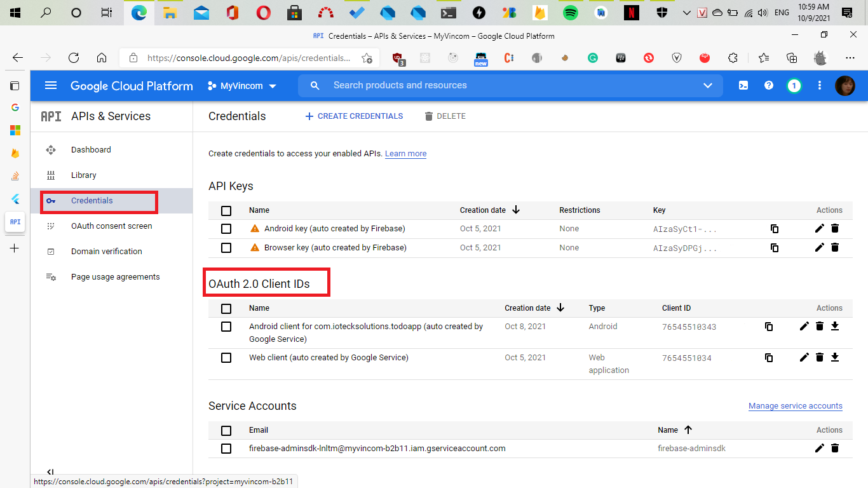Delete the firebase-adminsdk service account
868x488 pixels.
click(835, 449)
